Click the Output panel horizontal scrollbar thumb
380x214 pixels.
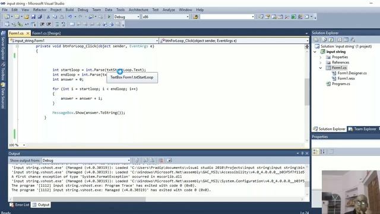coord(79,199)
